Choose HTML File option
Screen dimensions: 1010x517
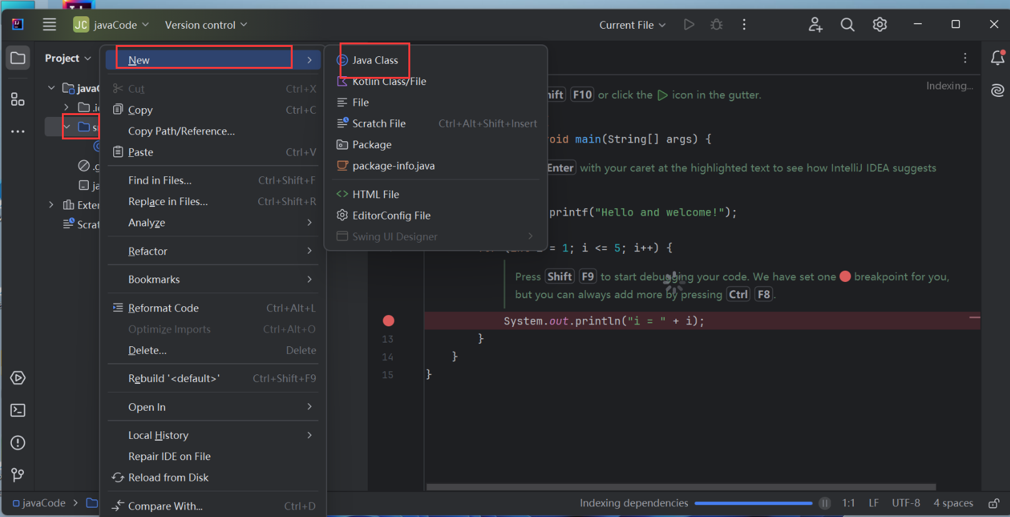pos(436,194)
